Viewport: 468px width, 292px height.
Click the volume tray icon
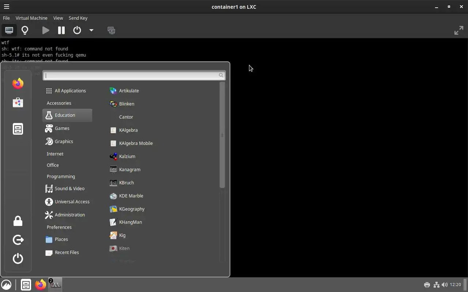click(x=445, y=285)
